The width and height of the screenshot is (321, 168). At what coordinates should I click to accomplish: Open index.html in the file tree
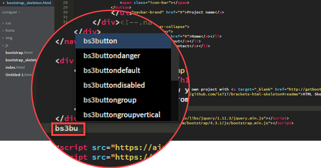[x=15, y=67]
